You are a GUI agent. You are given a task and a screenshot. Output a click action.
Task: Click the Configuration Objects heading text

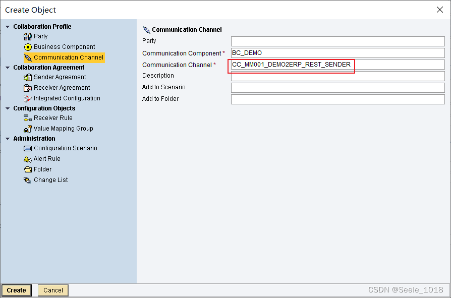tap(44, 108)
